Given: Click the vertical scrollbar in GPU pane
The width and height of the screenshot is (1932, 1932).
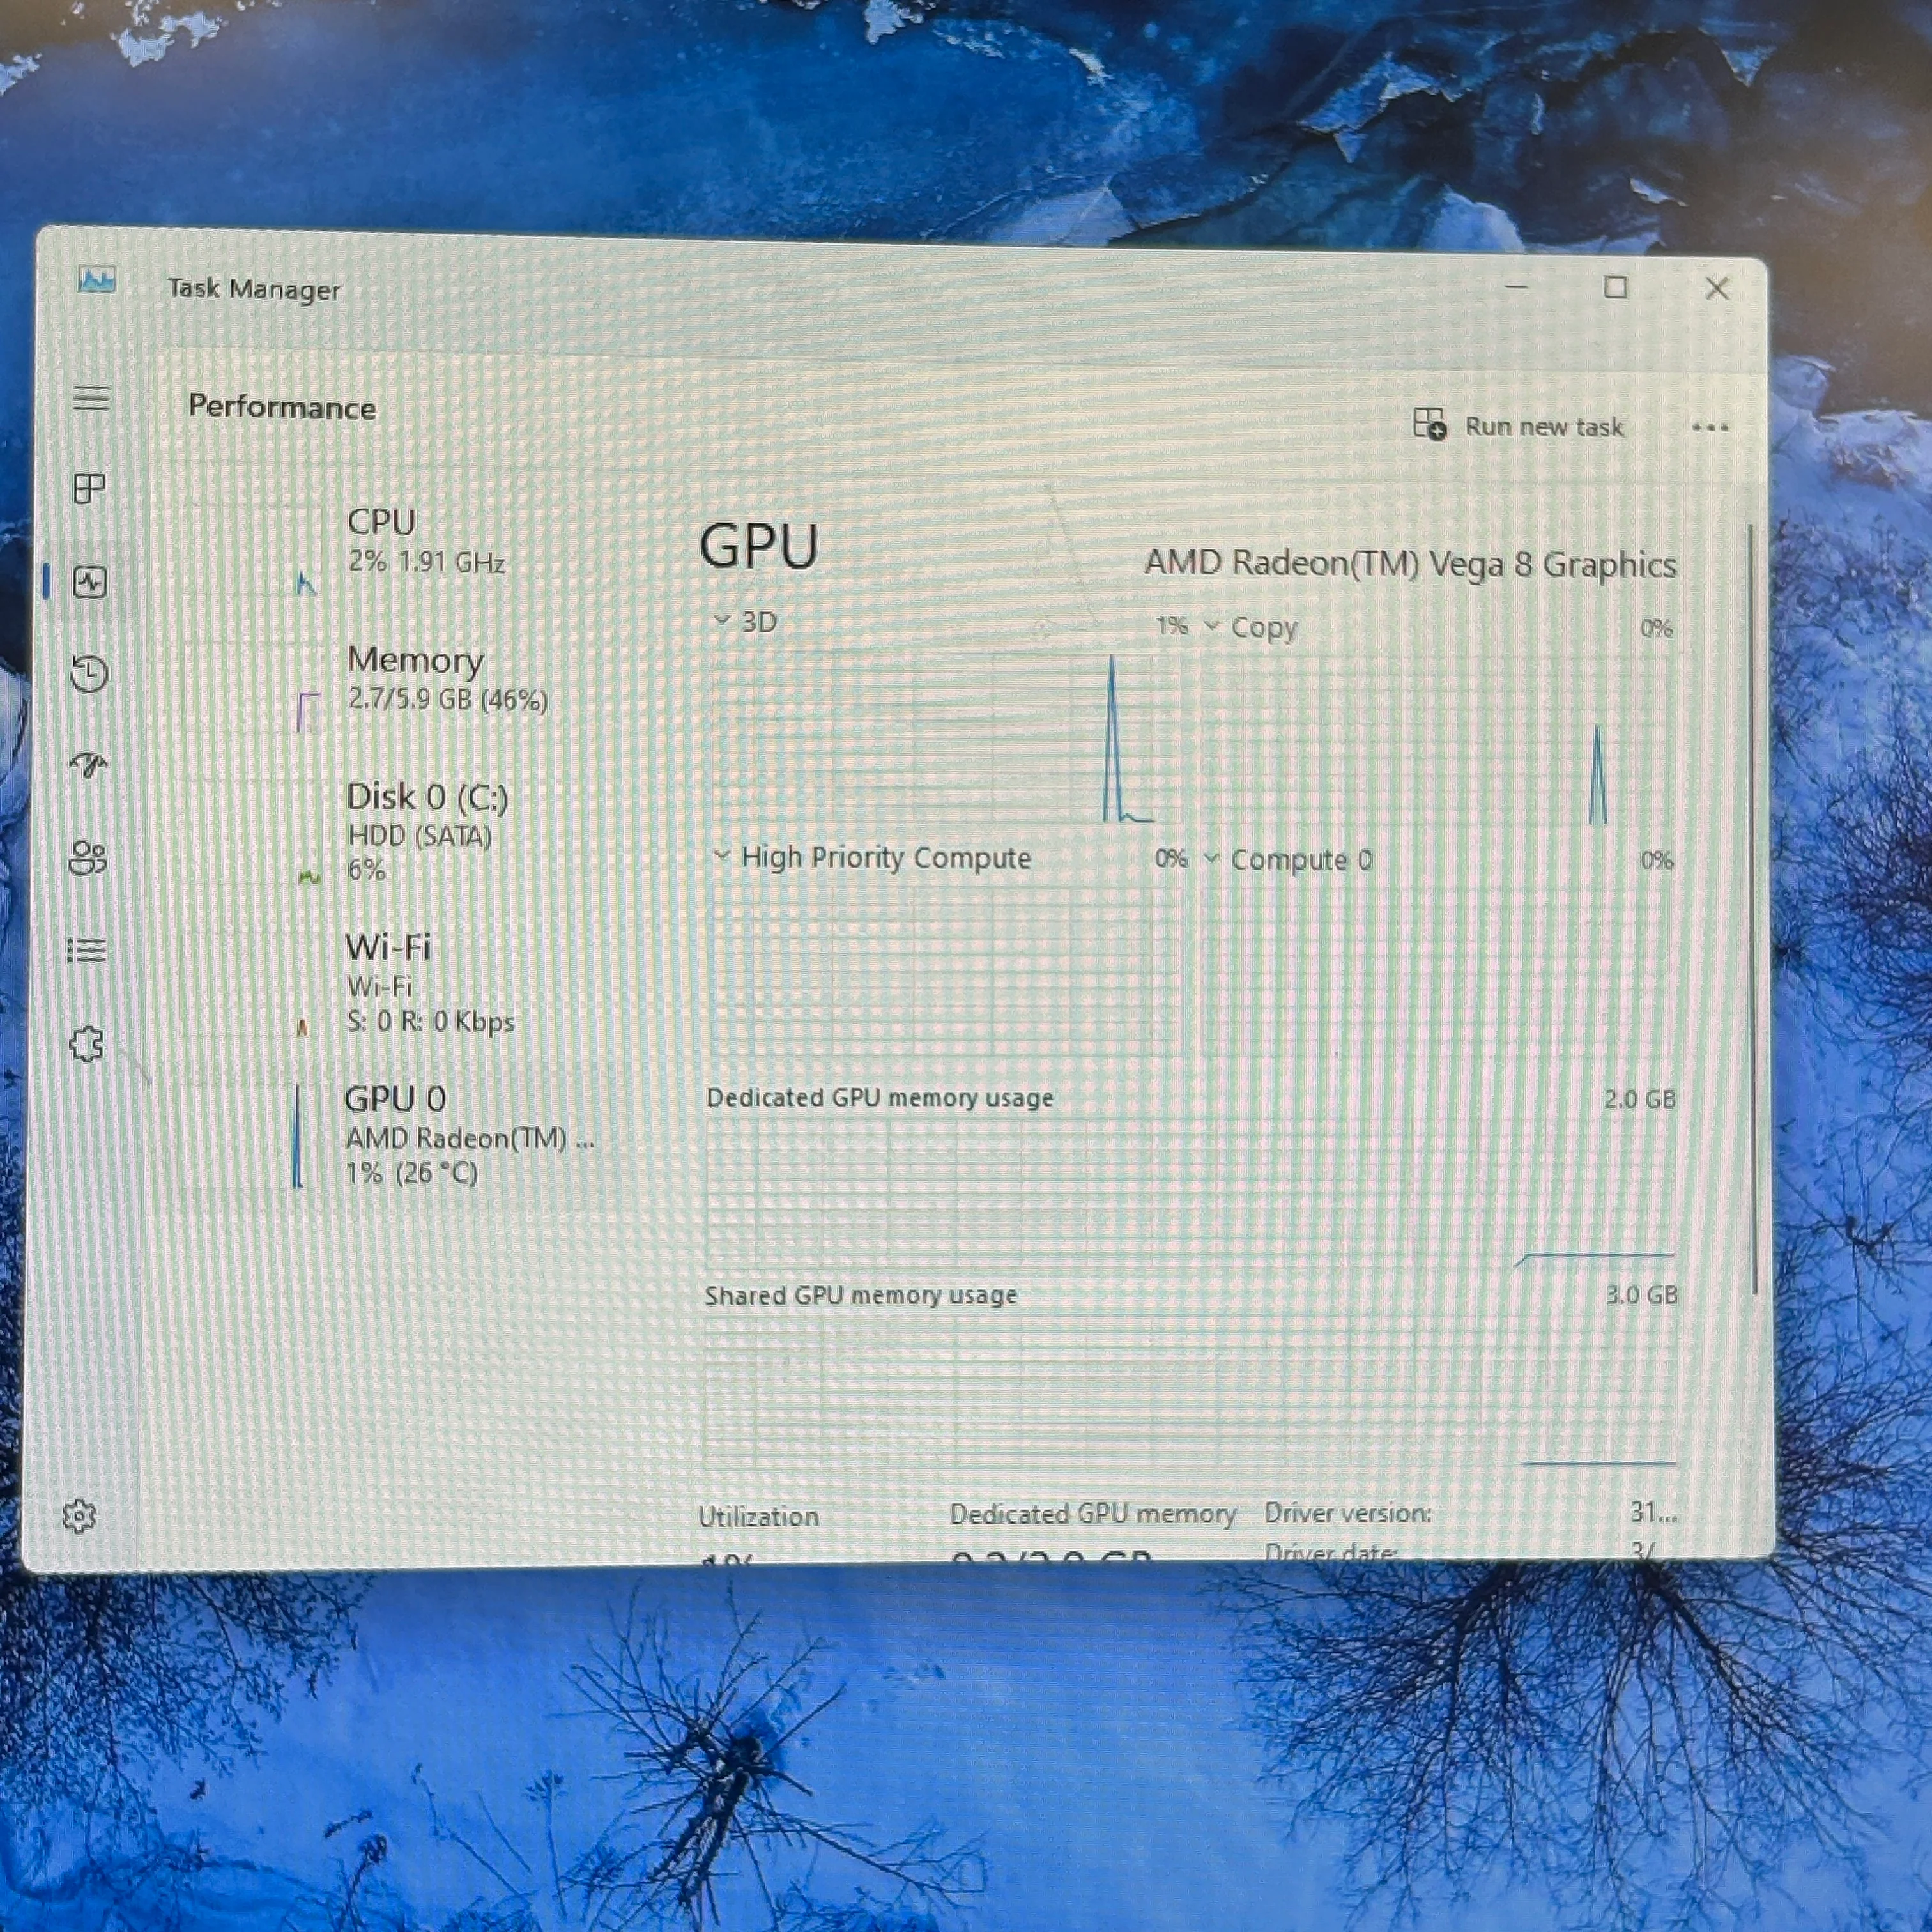Looking at the screenshot, I should click(1752, 910).
